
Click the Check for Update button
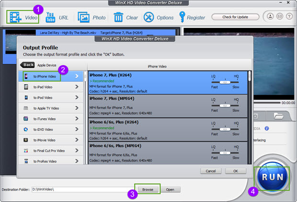[235, 17]
